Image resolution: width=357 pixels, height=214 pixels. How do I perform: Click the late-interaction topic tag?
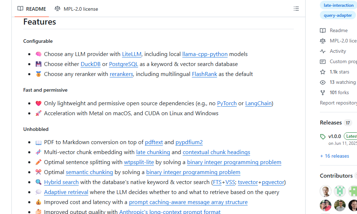coord(338,5)
